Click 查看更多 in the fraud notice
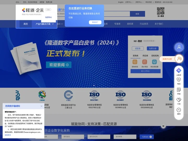Image resolution: width=188 pixels, height=141 pixels. 8,135
